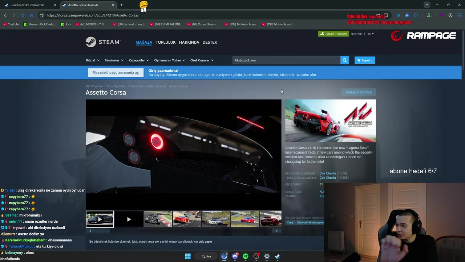This screenshot has width=465, height=262.
Task: Switch to Counter-Strike 2 Steam'de tab
Action: 28,5
